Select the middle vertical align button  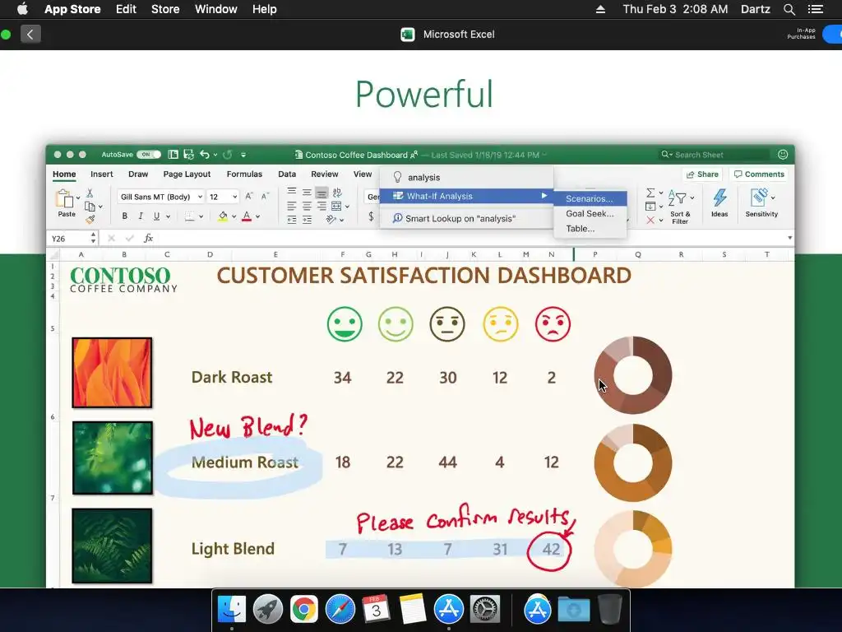pyautogui.click(x=307, y=193)
